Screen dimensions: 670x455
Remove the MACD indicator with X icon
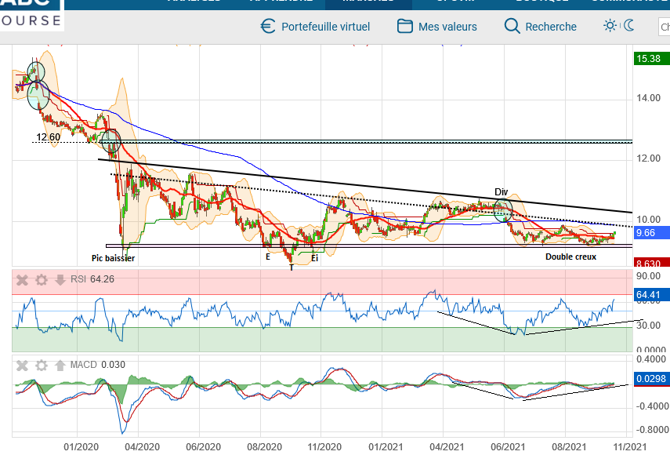pyautogui.click(x=22, y=366)
